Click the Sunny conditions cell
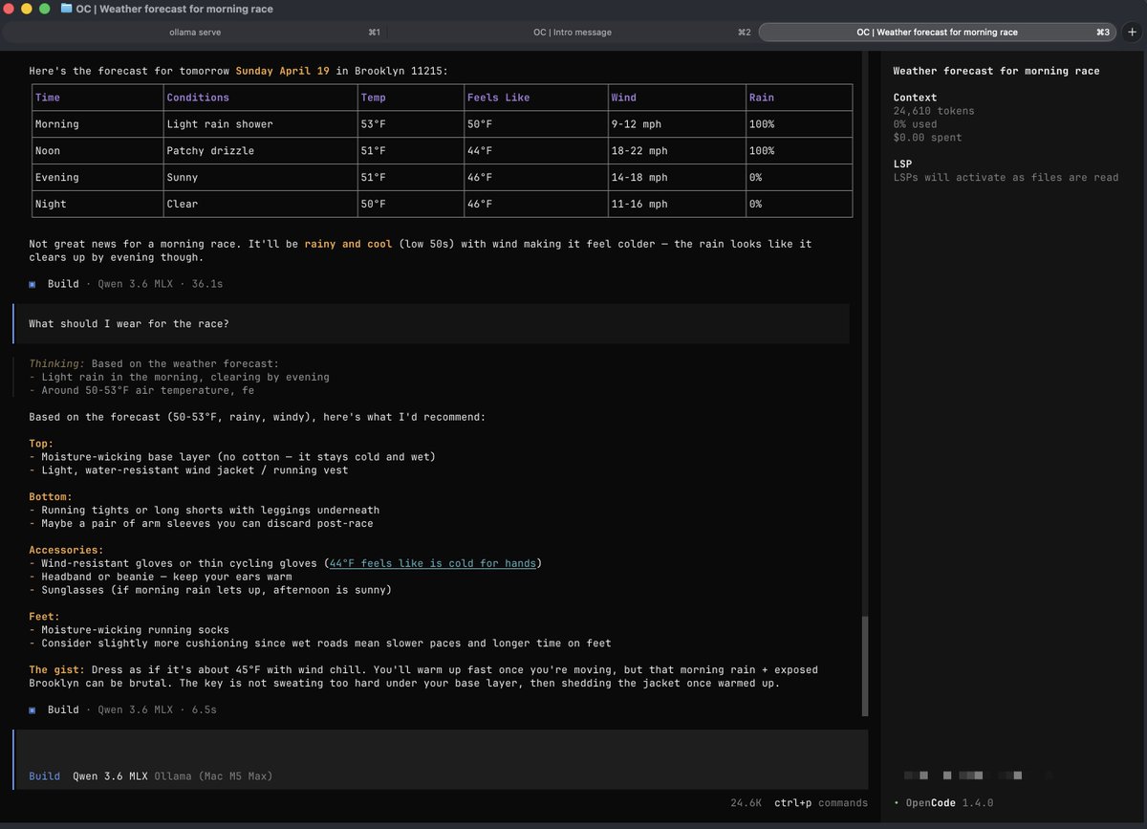 [183, 178]
